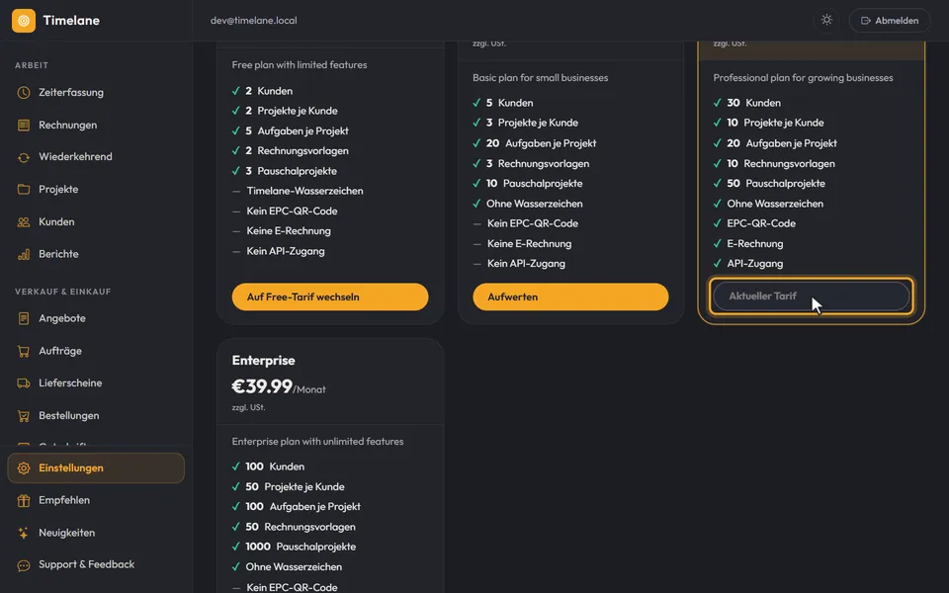The image size is (949, 593).
Task: Navigate to Projekte in the sidebar
Action: 96,190
